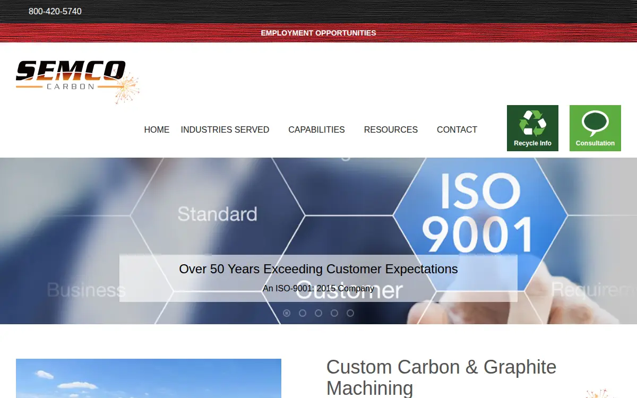Click the 'An ISO-9001: 2015 Company' subtitle
637x398 pixels.
[318, 289]
